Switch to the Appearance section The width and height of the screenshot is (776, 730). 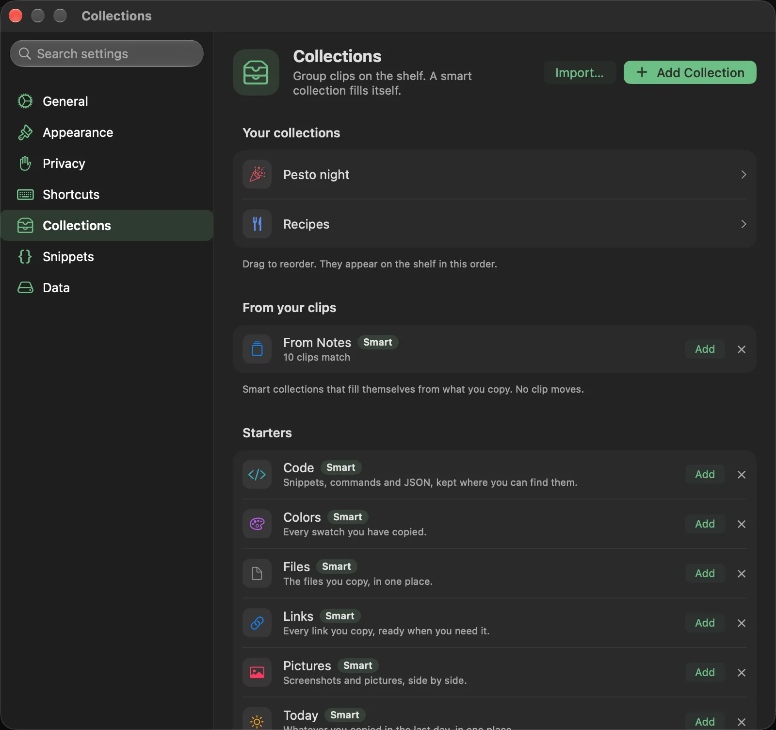tap(107, 132)
